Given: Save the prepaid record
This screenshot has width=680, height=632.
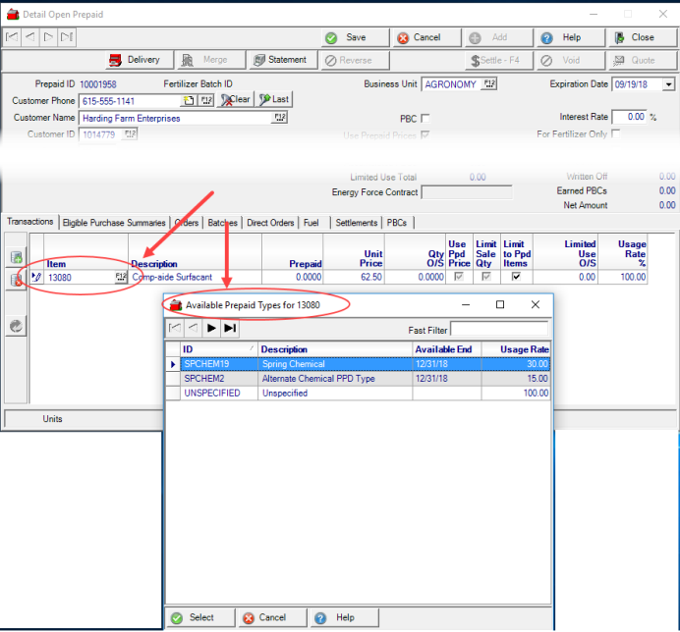Looking at the screenshot, I should point(347,37).
